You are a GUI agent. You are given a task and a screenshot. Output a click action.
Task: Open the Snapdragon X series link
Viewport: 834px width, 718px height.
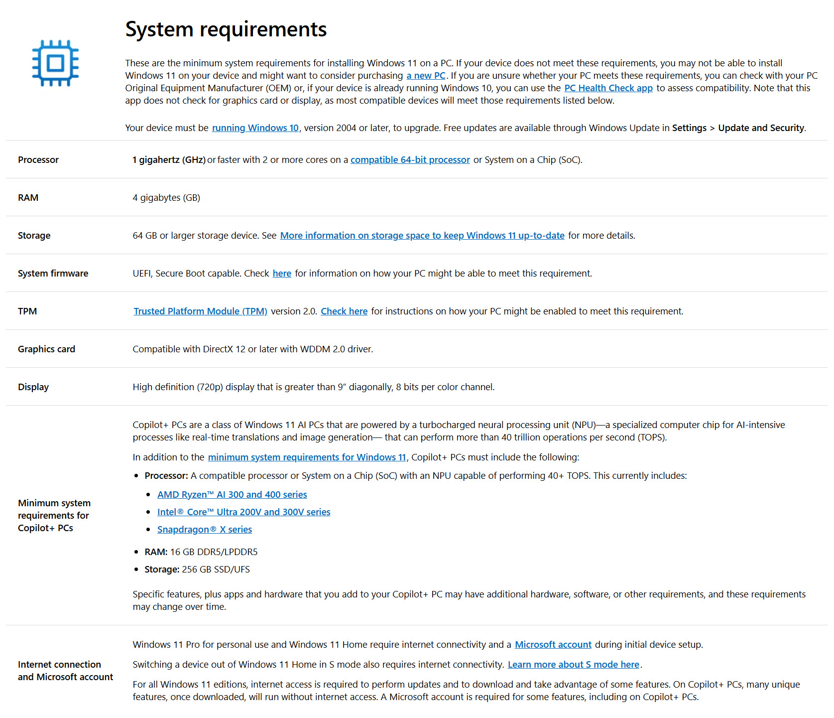click(204, 530)
